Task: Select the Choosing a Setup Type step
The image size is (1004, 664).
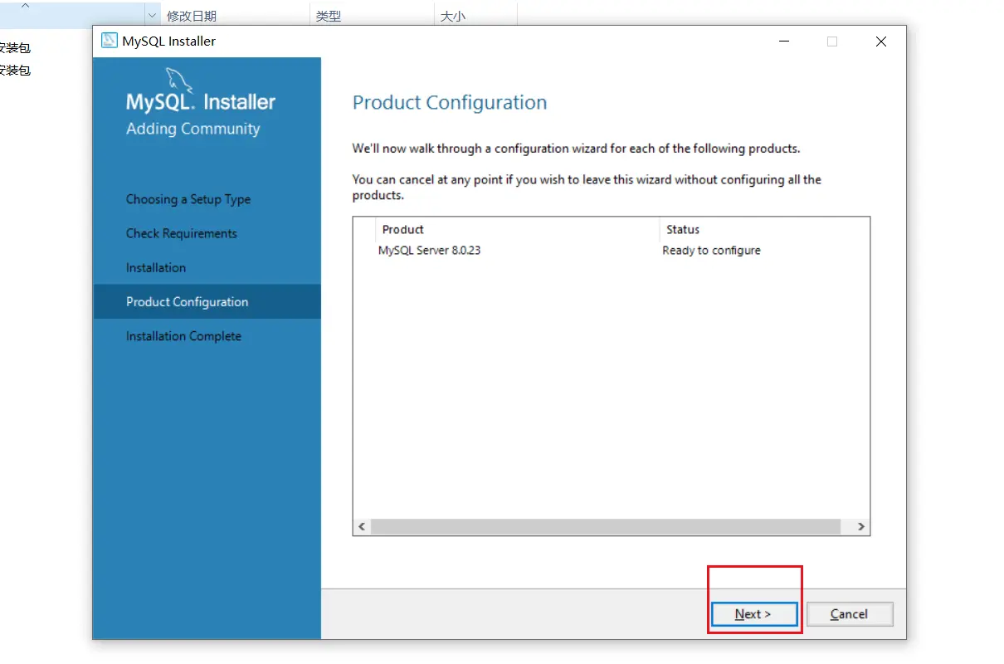Action: [x=188, y=199]
